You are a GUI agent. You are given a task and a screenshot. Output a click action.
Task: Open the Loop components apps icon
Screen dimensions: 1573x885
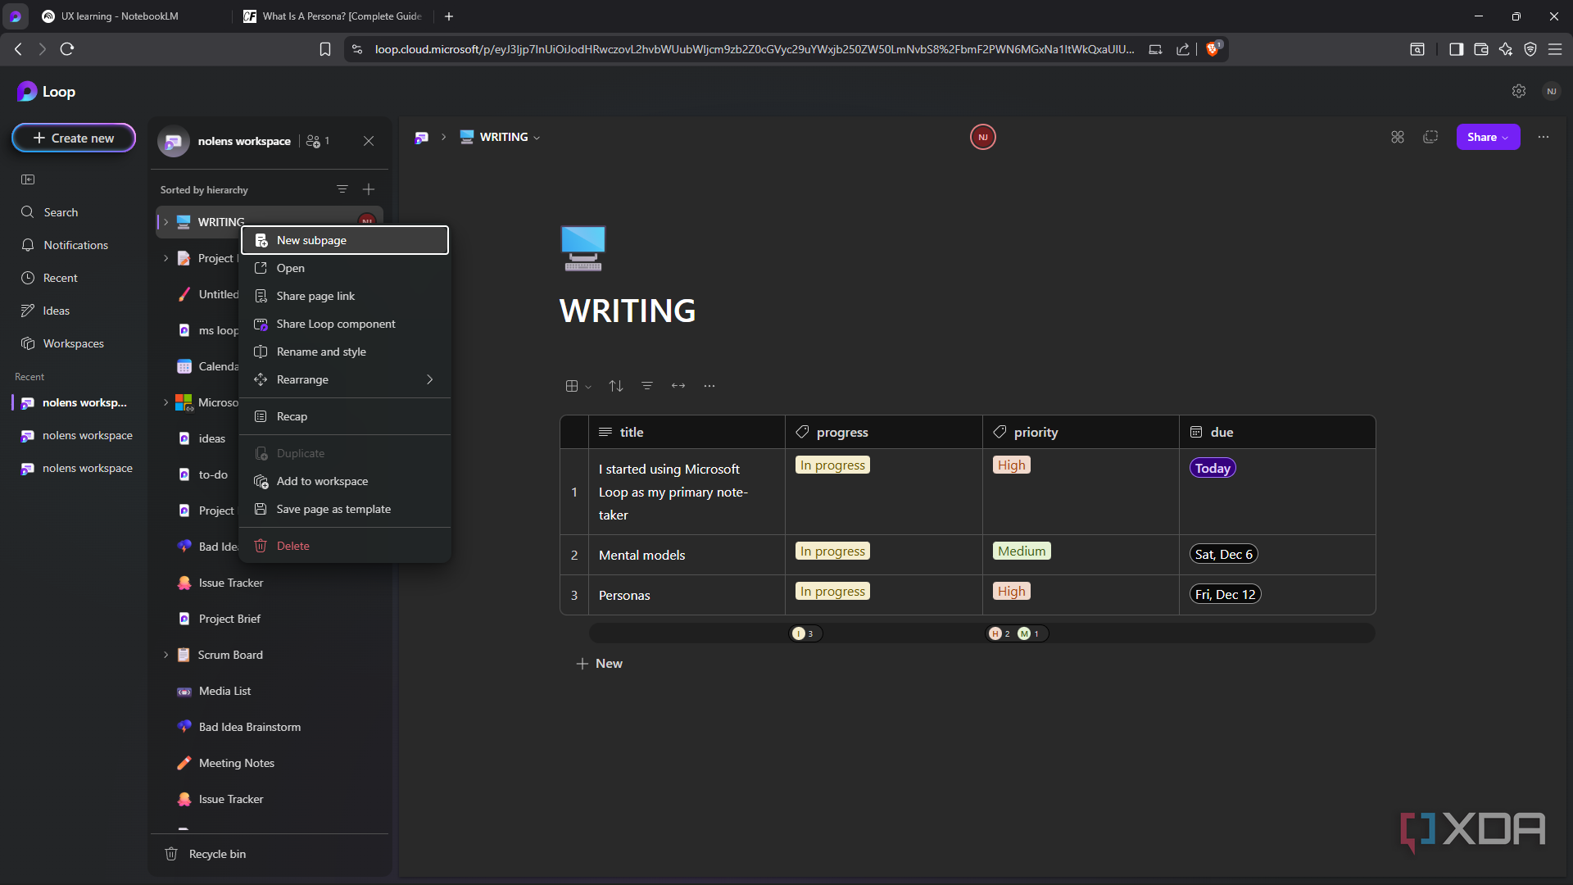(1398, 138)
